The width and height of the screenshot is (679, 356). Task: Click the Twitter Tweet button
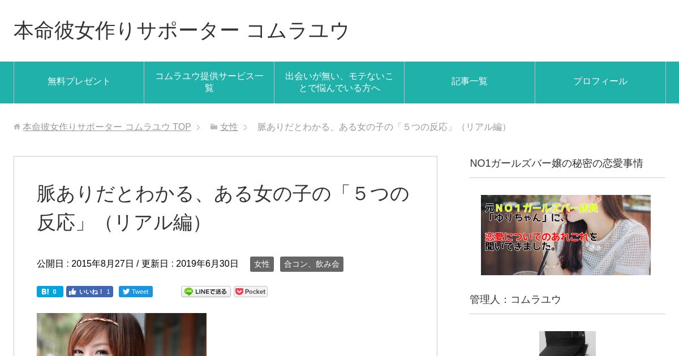136,292
